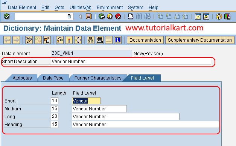Open Customize Local Layout icon
This screenshot has width=236, height=146.
(x=227, y=17)
